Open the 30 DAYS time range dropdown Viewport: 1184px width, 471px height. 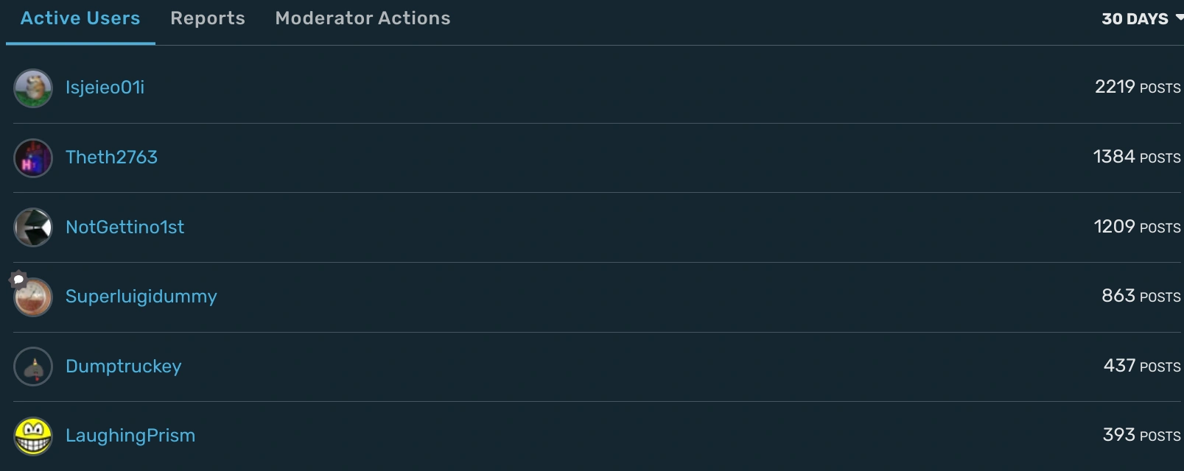pyautogui.click(x=1141, y=19)
